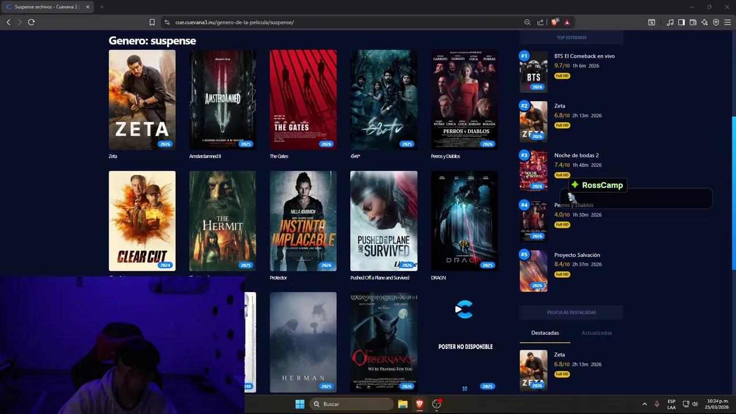This screenshot has height=414, width=736.
Task: Click the Genero: suspense heading
Action: click(x=152, y=41)
